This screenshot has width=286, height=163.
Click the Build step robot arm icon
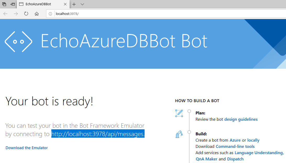click(179, 135)
